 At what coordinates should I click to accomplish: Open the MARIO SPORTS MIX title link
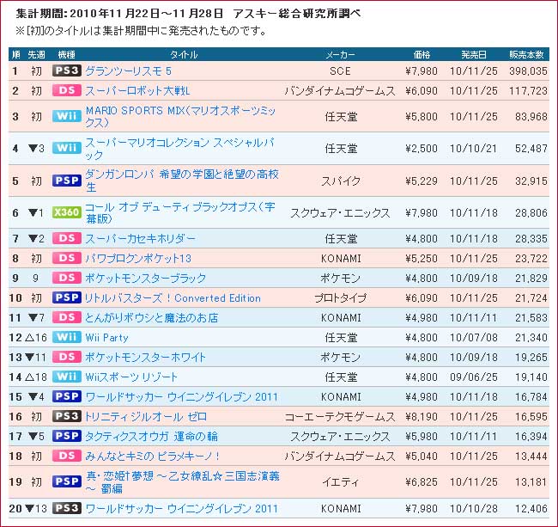tap(181, 117)
